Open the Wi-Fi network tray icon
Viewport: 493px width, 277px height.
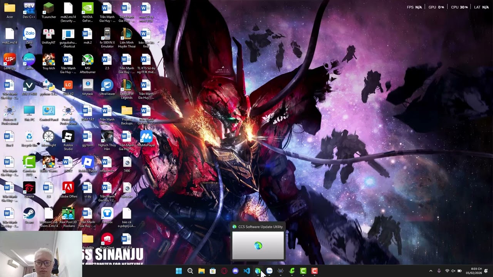[447, 271]
